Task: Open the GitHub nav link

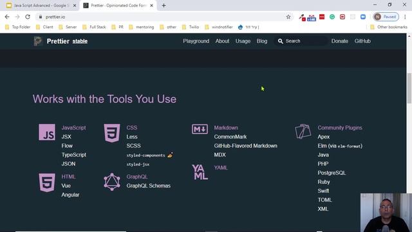Action: pyautogui.click(x=362, y=41)
